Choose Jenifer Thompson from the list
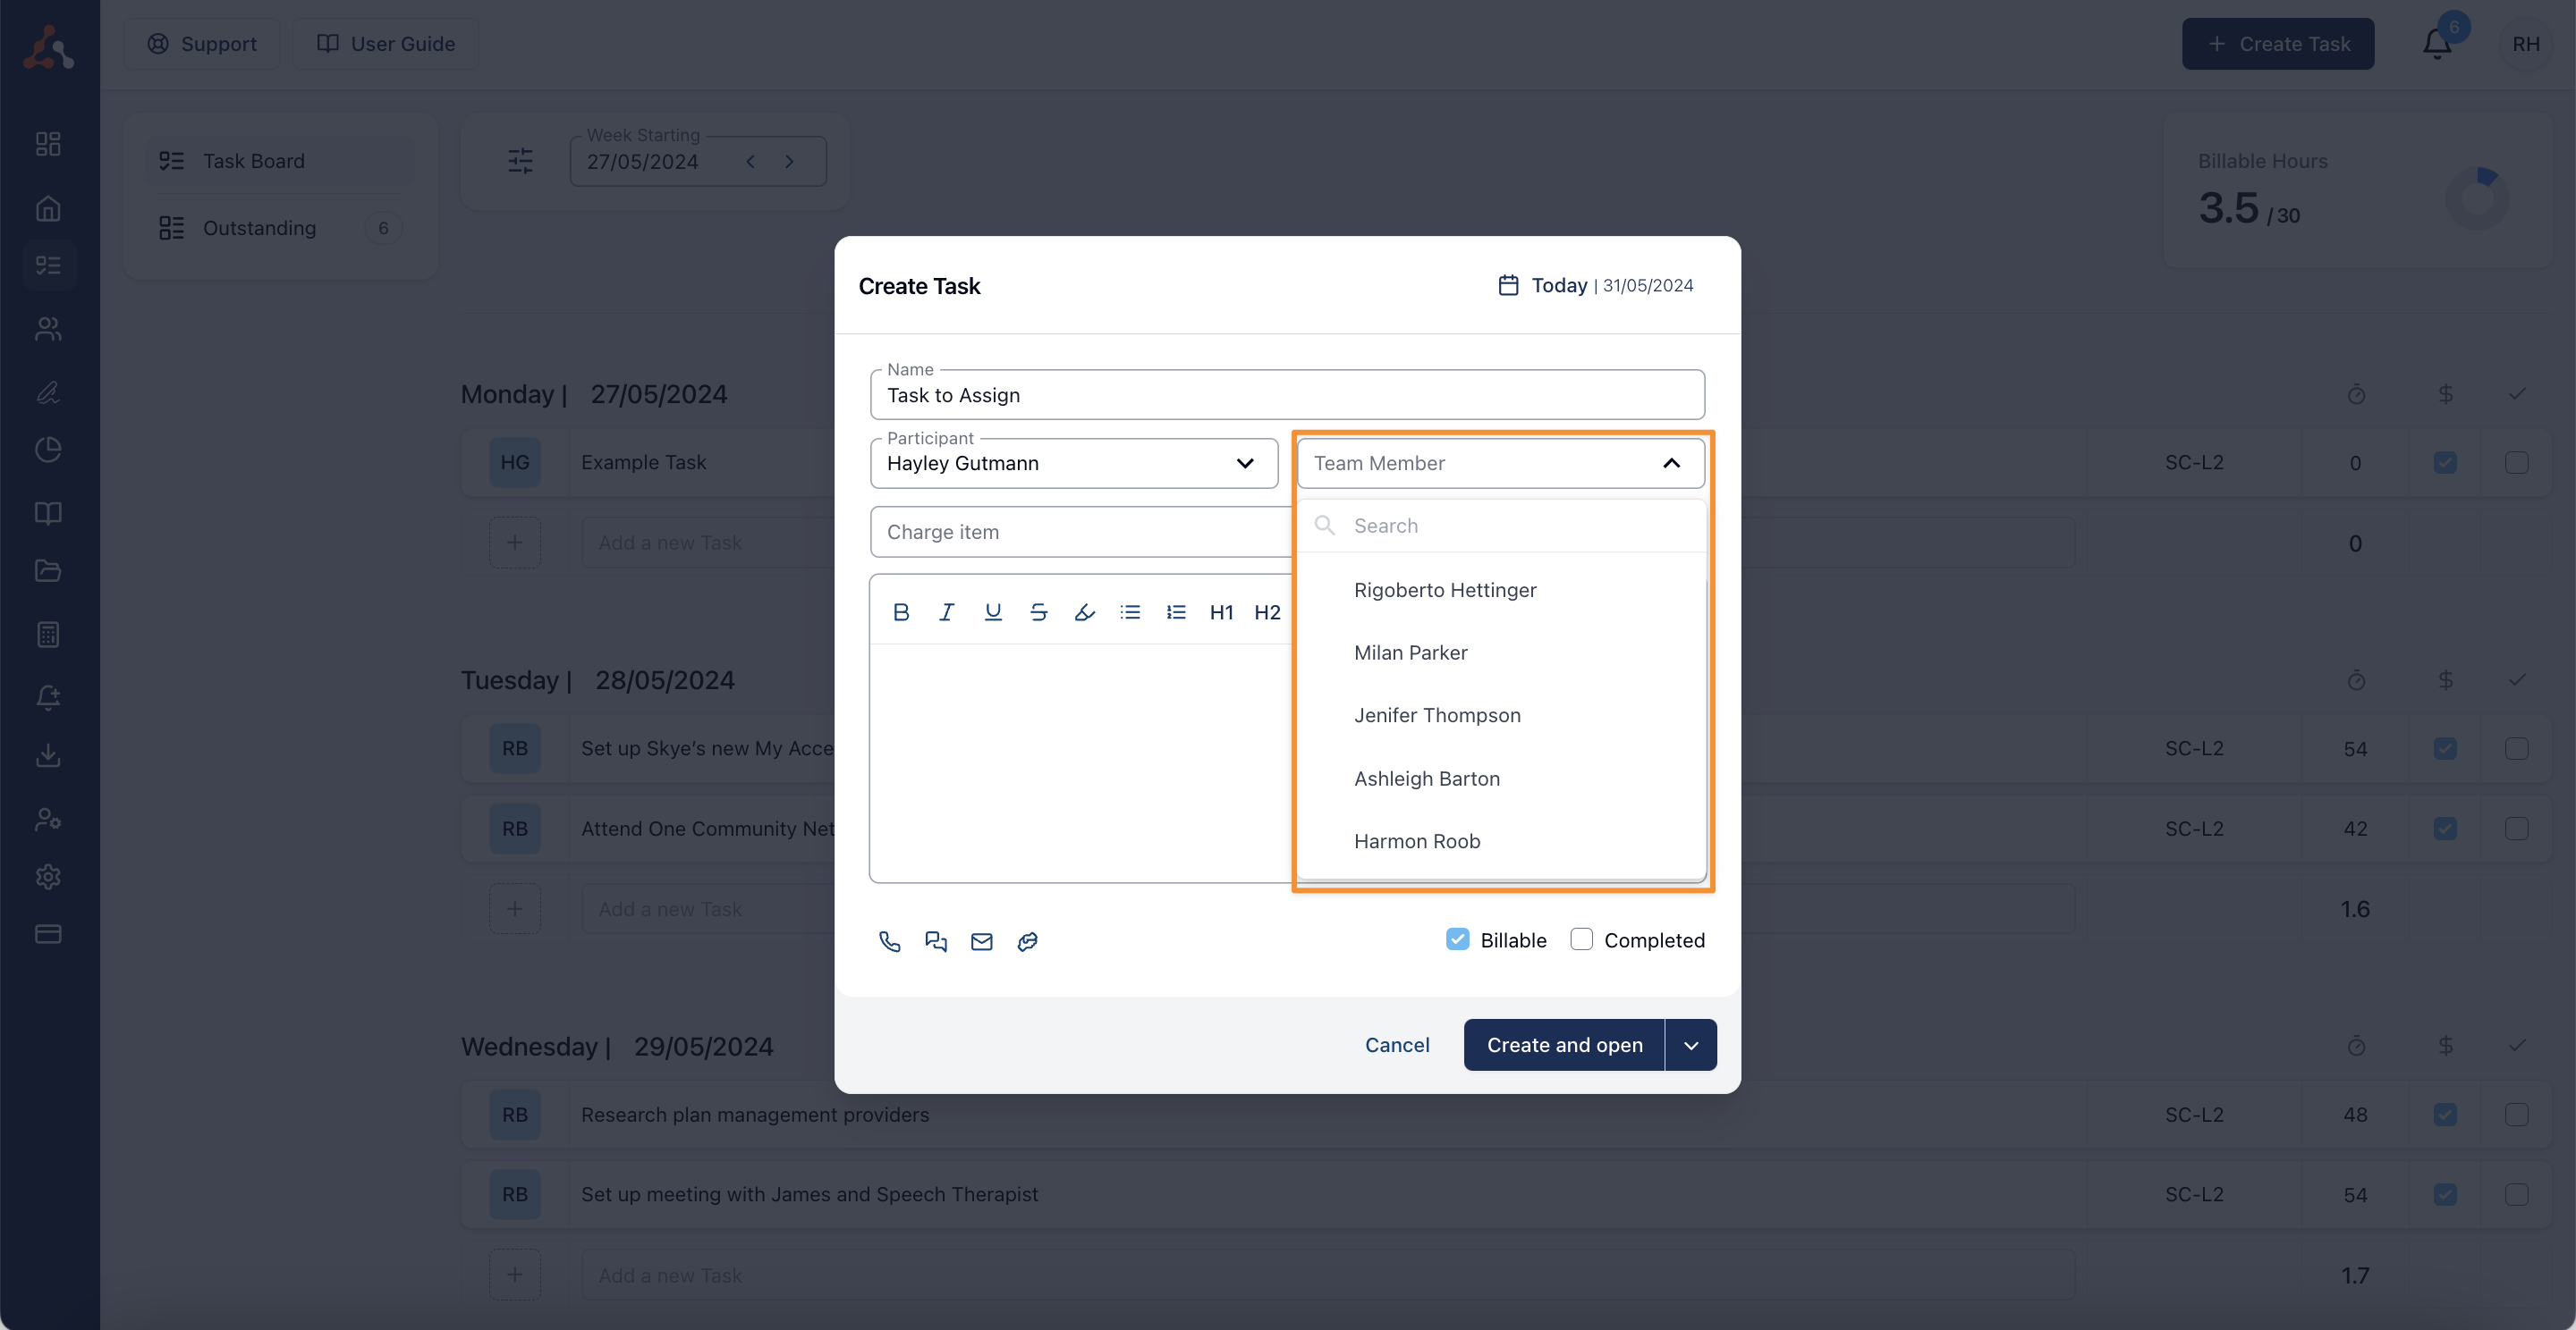The height and width of the screenshot is (1330, 2576). click(x=1501, y=715)
